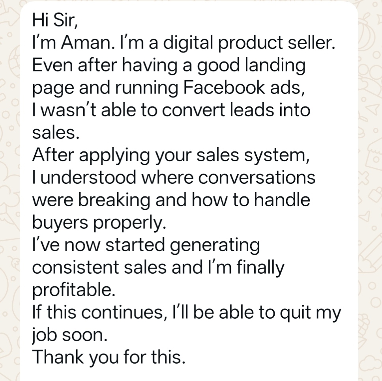Click the line "were breaking and how to handle"
382x381 pixels.
click(x=171, y=200)
